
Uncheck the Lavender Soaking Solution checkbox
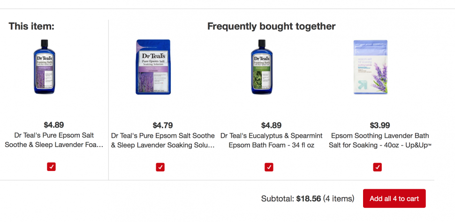point(160,167)
